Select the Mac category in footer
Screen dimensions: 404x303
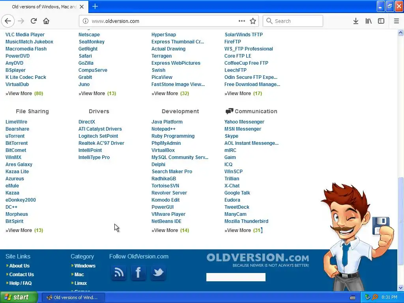[x=79, y=275]
